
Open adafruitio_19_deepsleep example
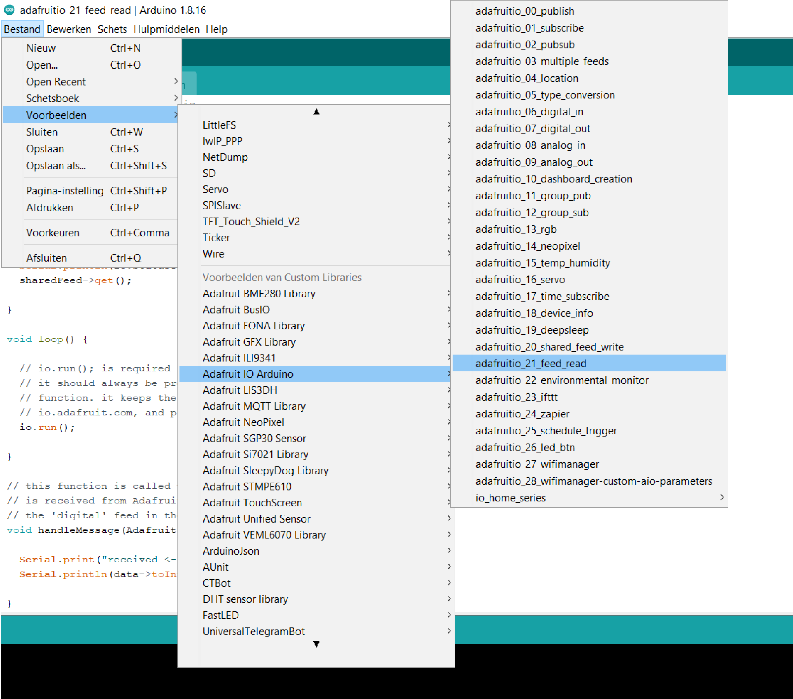point(589,330)
